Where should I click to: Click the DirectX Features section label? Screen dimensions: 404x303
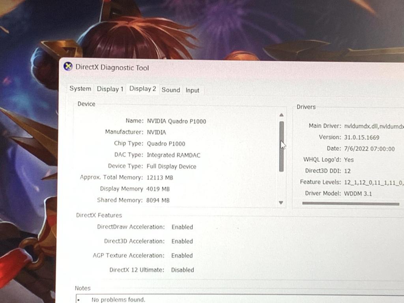tap(99, 215)
